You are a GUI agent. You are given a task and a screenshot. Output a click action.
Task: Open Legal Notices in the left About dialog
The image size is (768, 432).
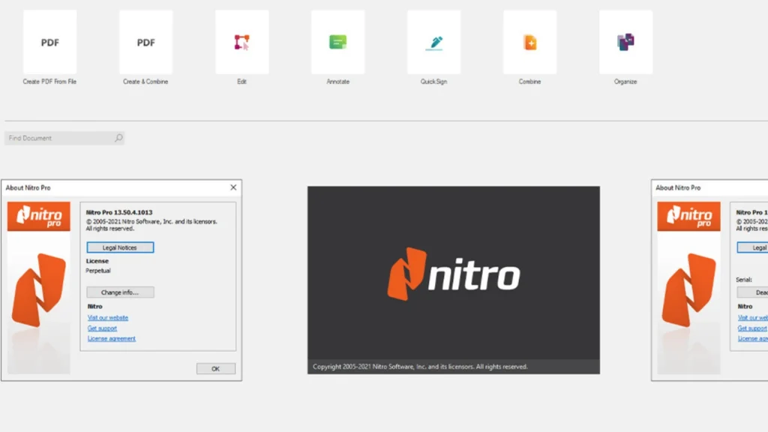click(x=120, y=247)
